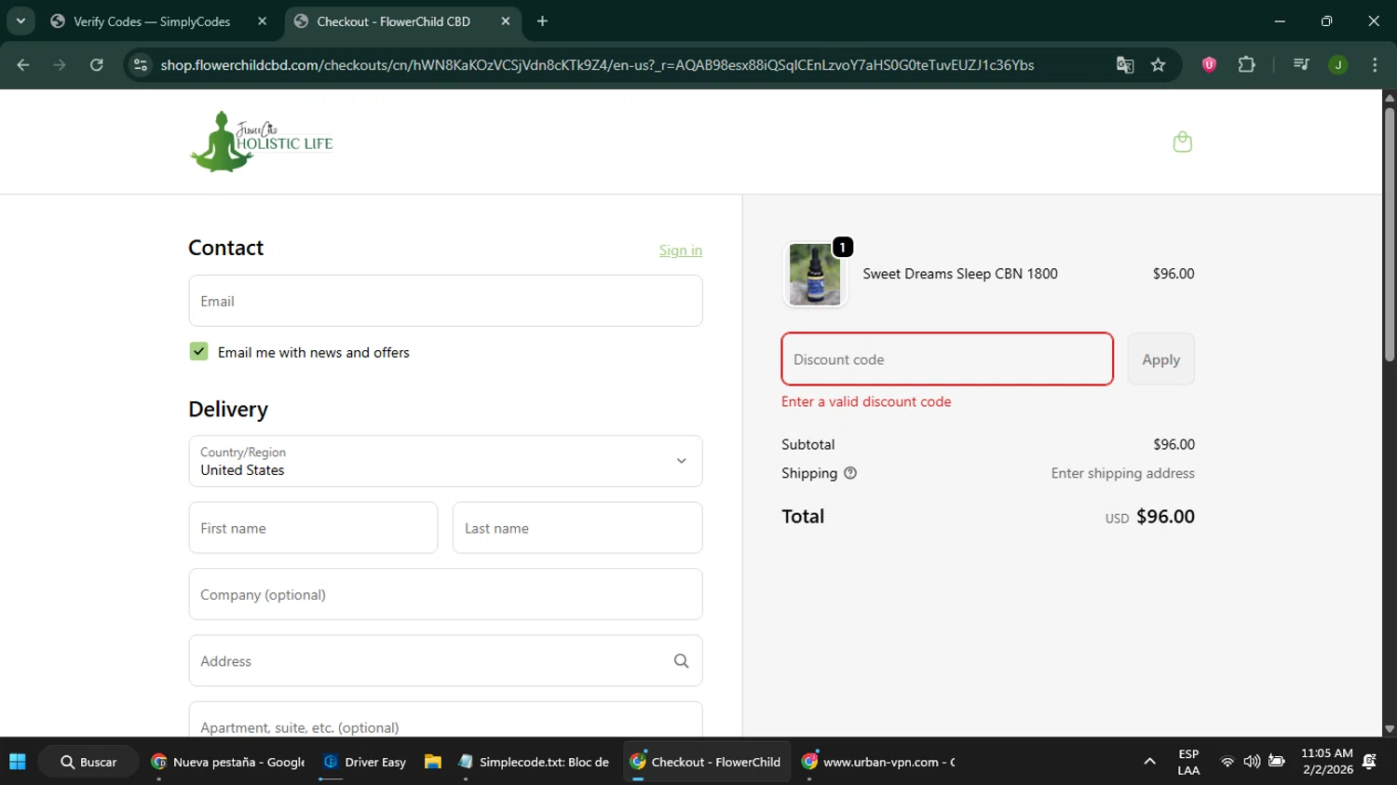The image size is (1397, 785).
Task: Click the Sweet Dreams Sleep product thumbnail
Action: click(815, 275)
